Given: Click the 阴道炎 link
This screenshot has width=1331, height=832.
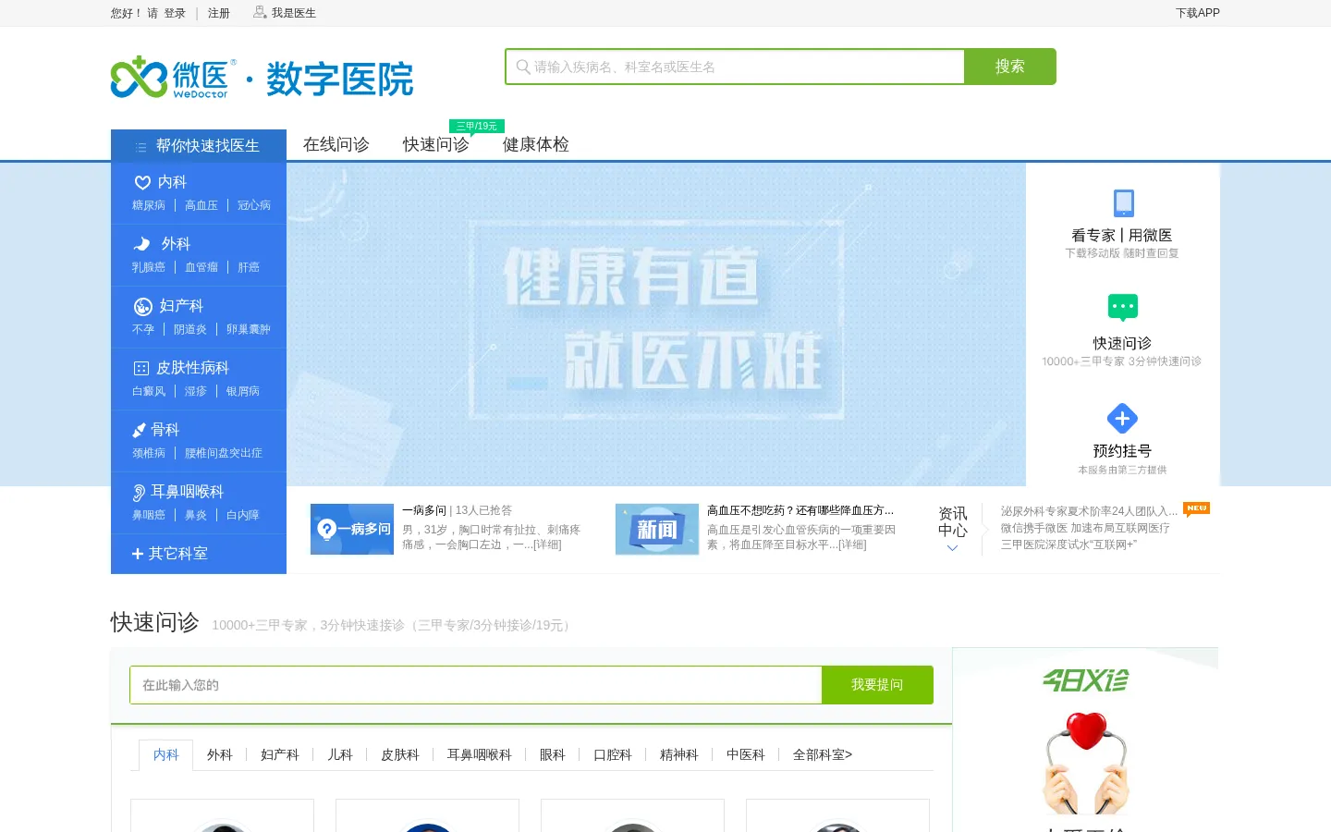Looking at the screenshot, I should coord(190,329).
